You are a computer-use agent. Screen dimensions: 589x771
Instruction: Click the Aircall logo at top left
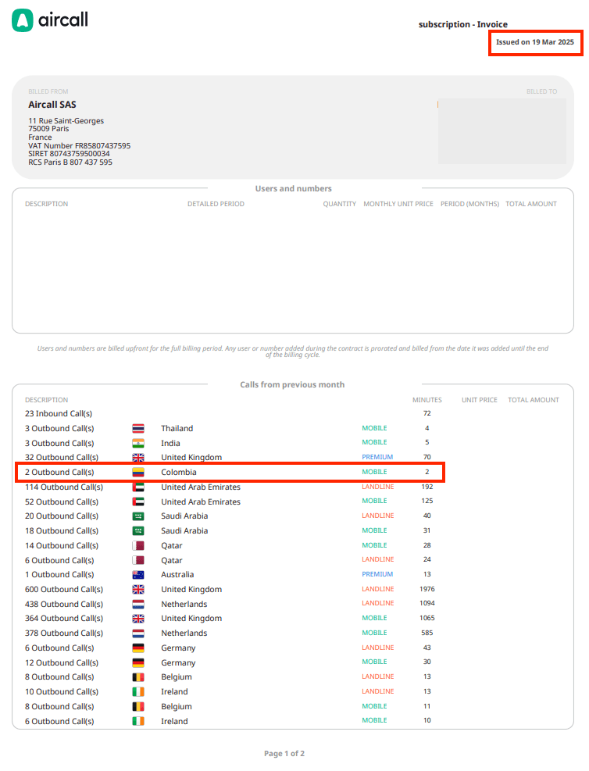click(50, 20)
